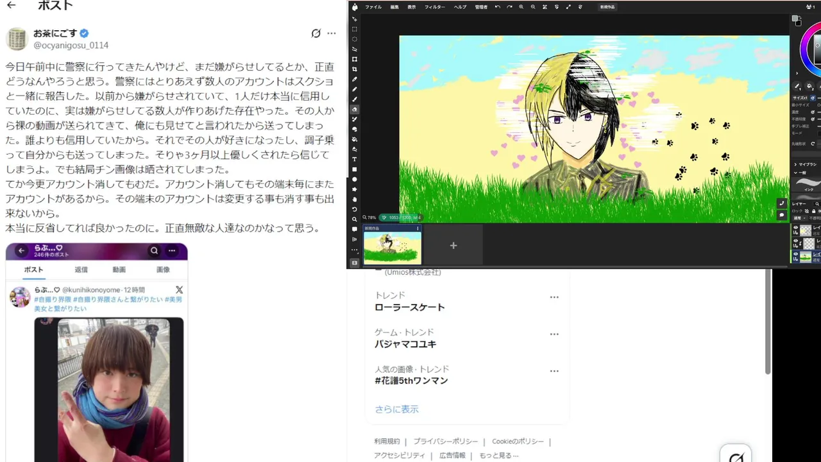Select the transform tool in the toolbar

355,58
